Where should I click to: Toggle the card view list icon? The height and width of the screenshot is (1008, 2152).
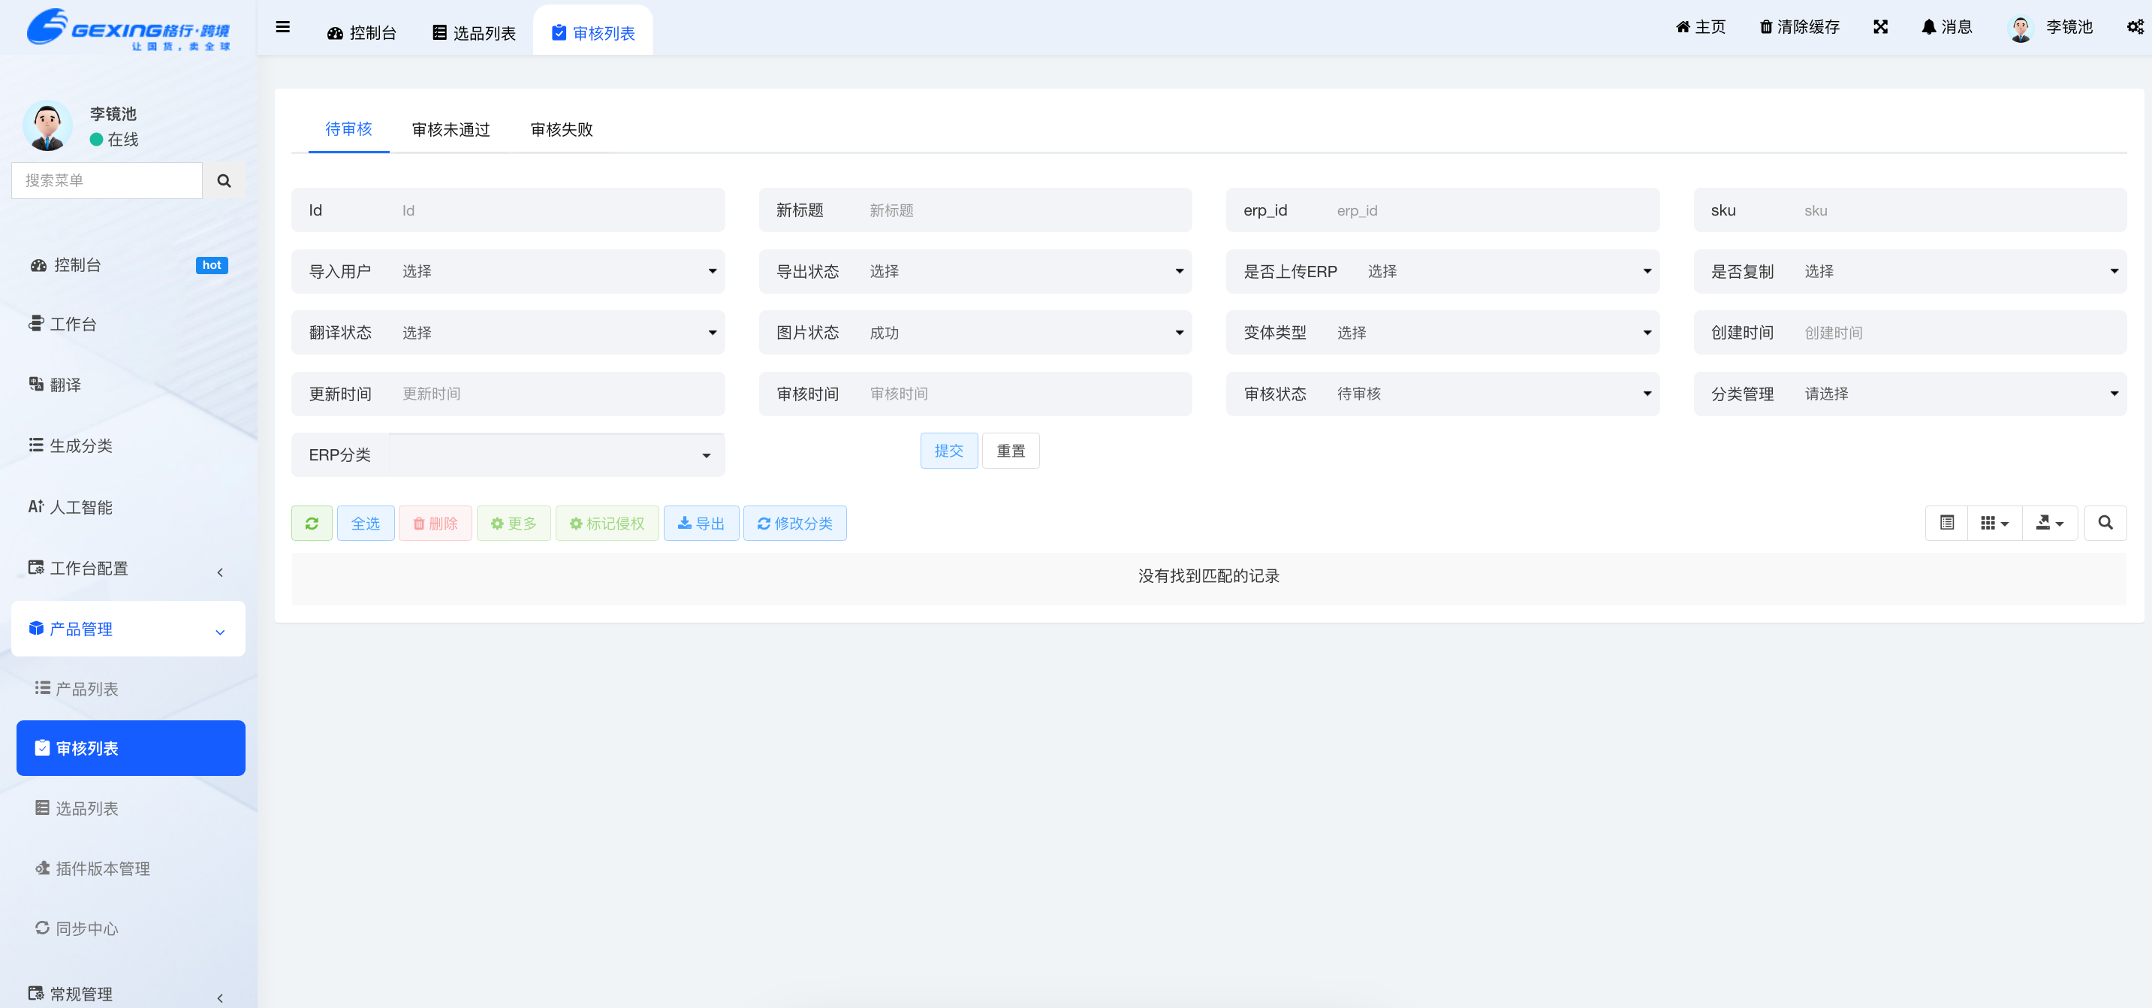[1946, 524]
